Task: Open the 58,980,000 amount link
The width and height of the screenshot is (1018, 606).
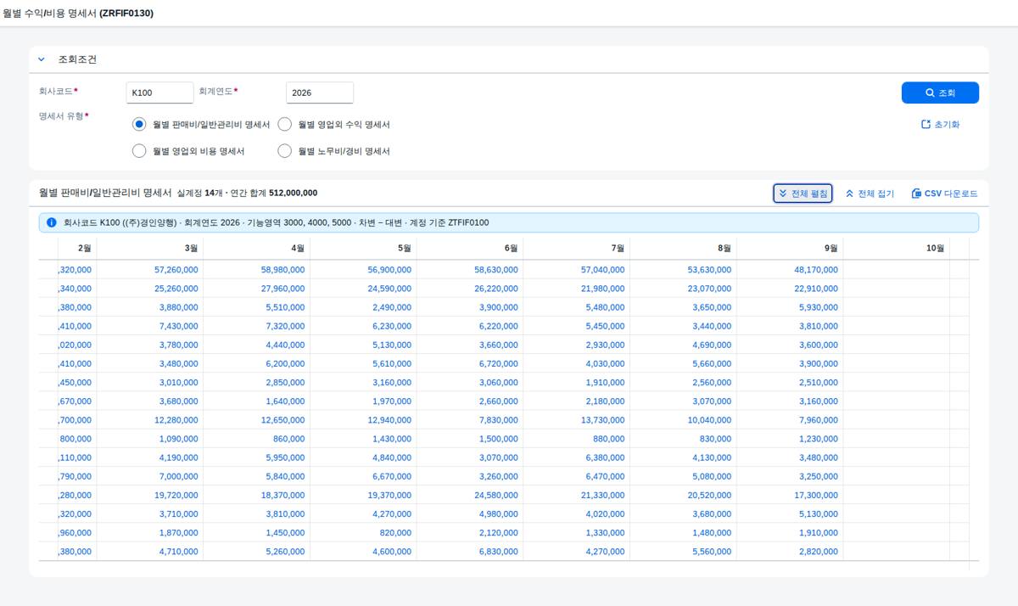Action: tap(282, 270)
